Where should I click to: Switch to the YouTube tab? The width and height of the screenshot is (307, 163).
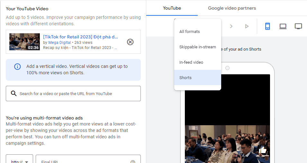(x=172, y=8)
